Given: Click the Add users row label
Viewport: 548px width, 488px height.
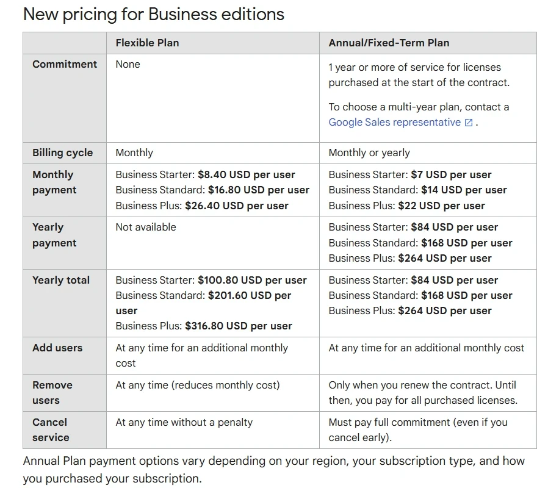Looking at the screenshot, I should tap(57, 348).
